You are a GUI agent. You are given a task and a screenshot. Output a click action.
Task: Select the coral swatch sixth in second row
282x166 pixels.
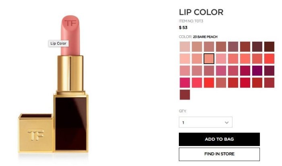click(245, 59)
